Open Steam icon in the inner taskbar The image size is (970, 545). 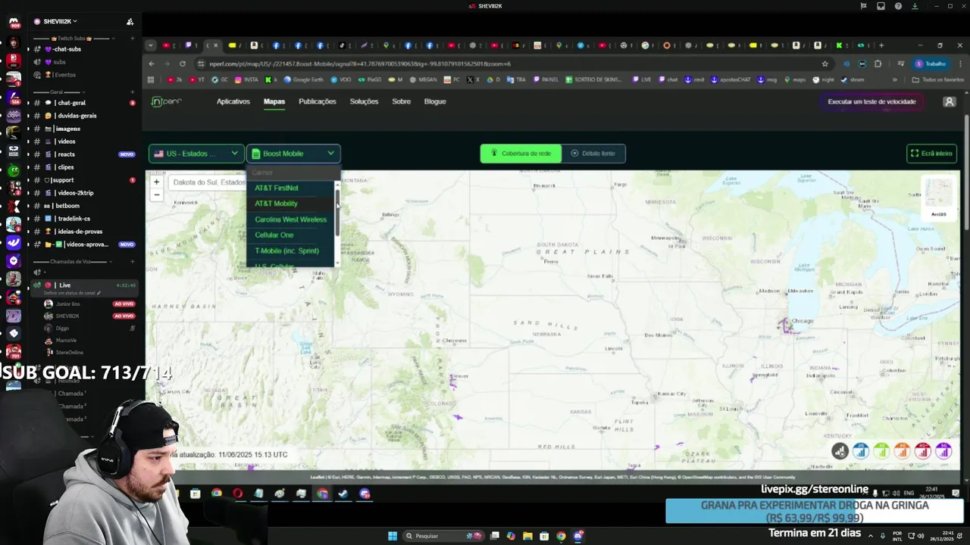(x=343, y=494)
